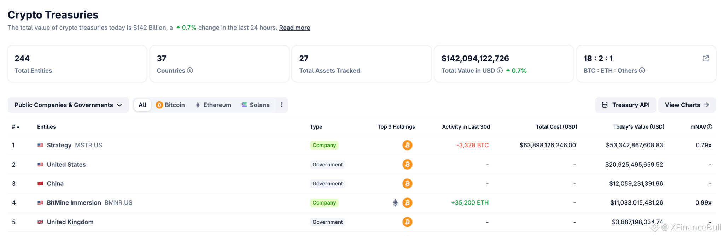The height and width of the screenshot is (236, 724).
Task: Filter entities by Ethereum
Action: (x=213, y=105)
